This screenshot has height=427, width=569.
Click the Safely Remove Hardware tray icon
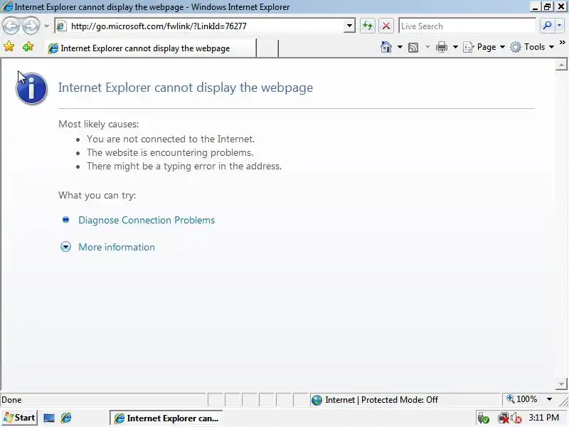[x=484, y=418]
